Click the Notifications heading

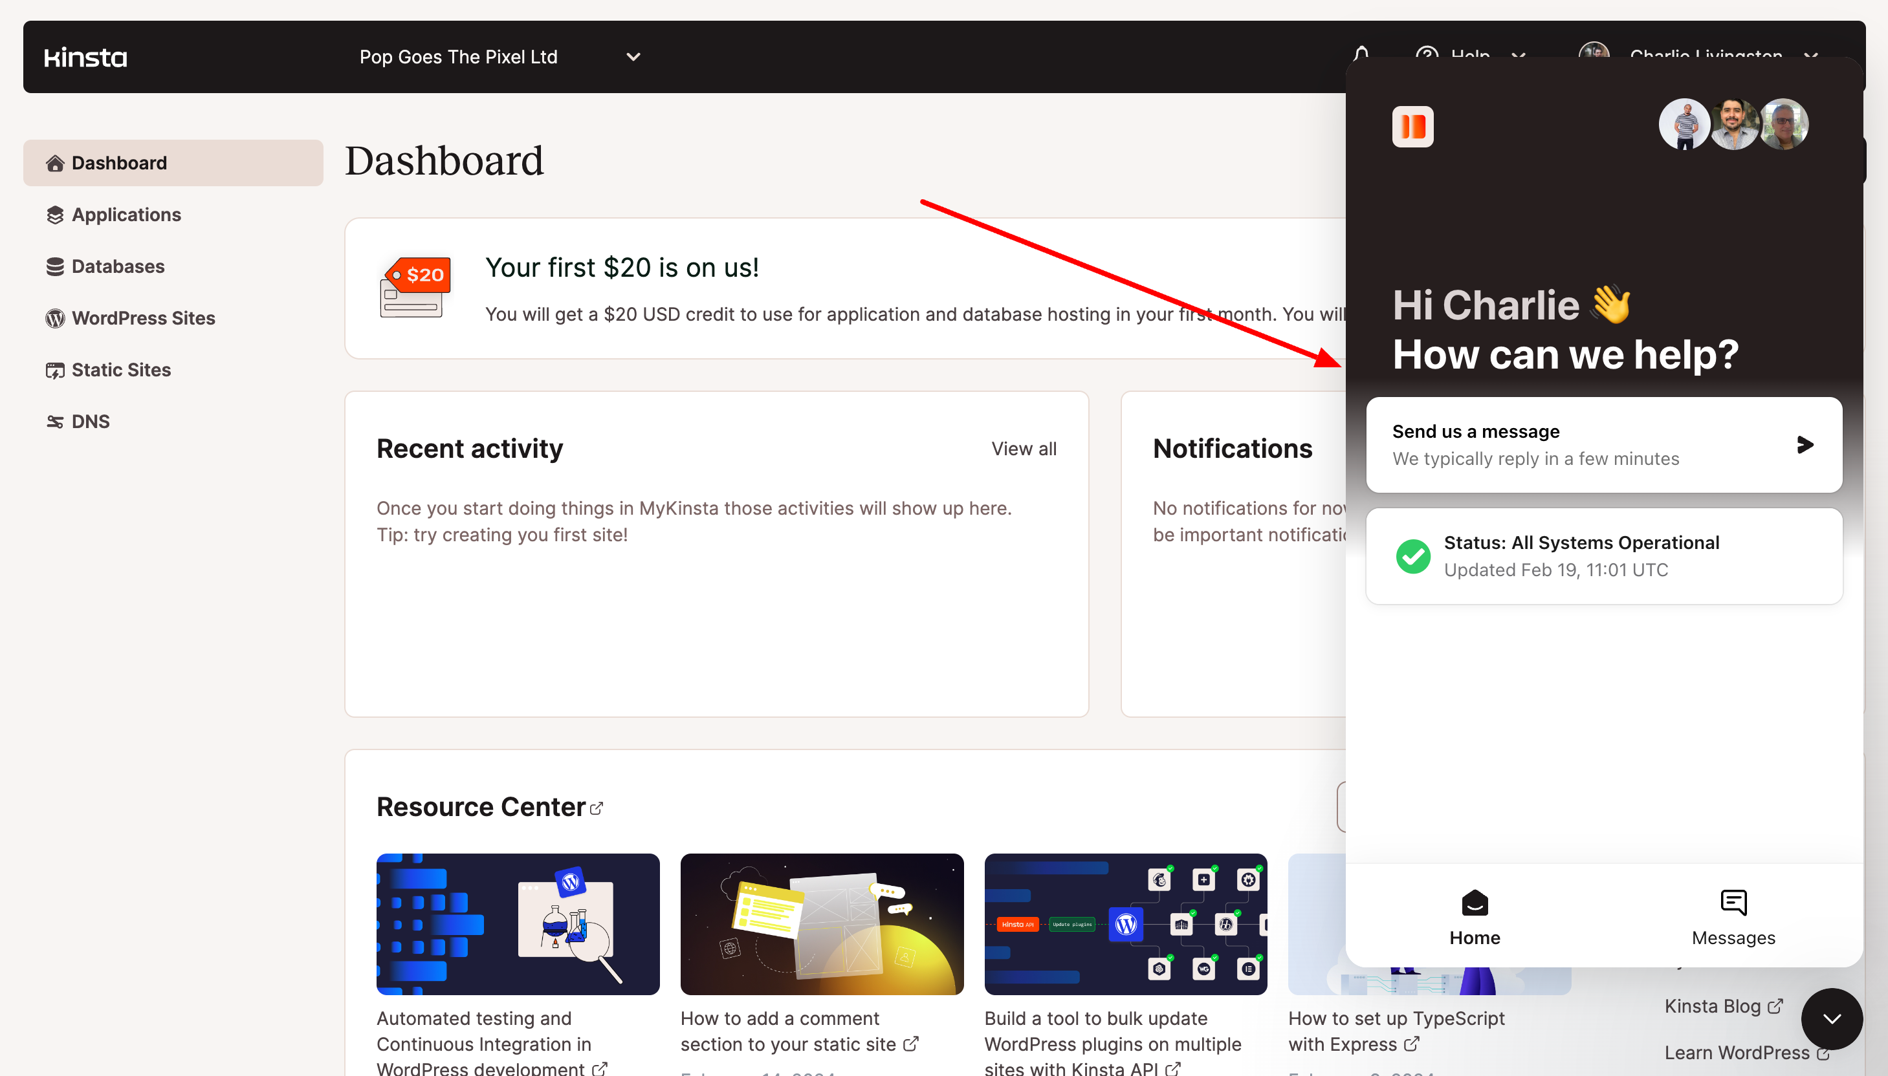pos(1233,449)
